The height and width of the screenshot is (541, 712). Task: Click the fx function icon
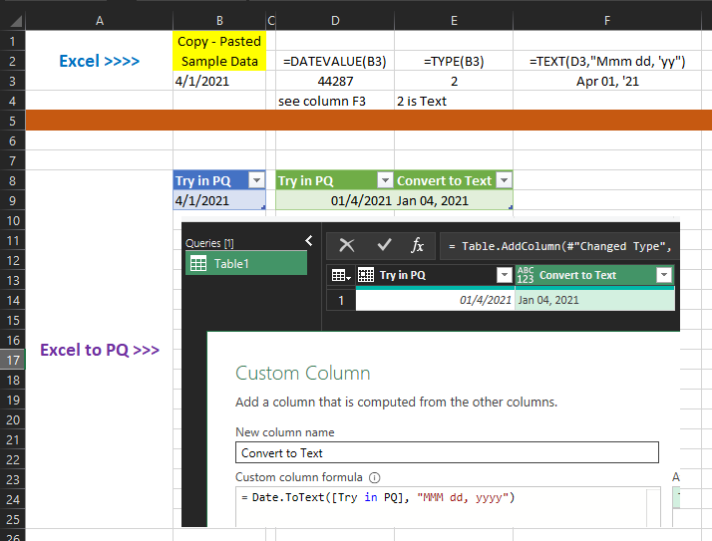[417, 245]
